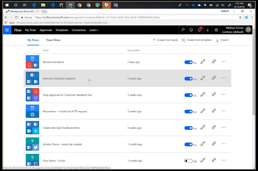Viewport: 258px width, 171px height.
Task: Select the Remind me before flow thumbnail
Action: click(x=33, y=62)
